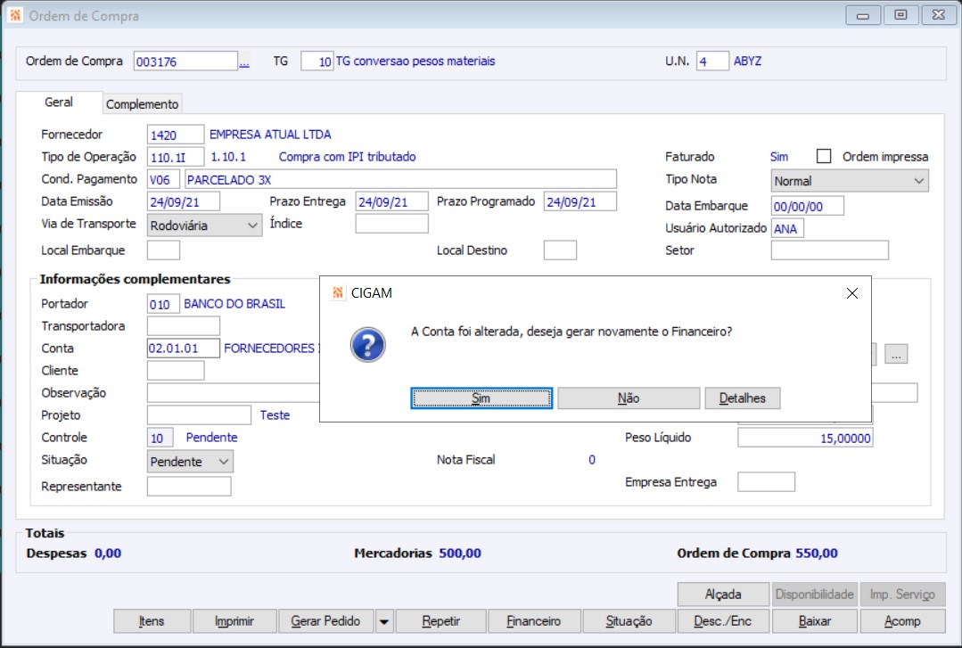The height and width of the screenshot is (648, 962).
Task: Confirm with the Sim button
Action: tap(481, 398)
